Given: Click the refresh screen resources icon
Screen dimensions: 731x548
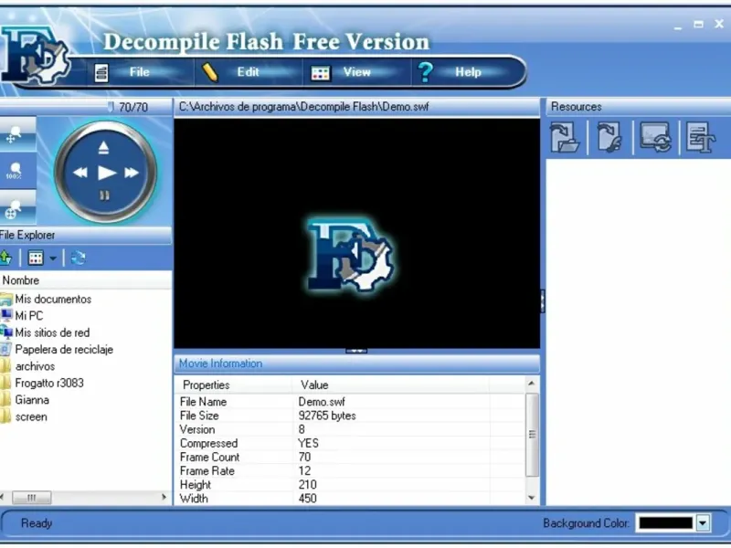Looking at the screenshot, I should click(655, 138).
